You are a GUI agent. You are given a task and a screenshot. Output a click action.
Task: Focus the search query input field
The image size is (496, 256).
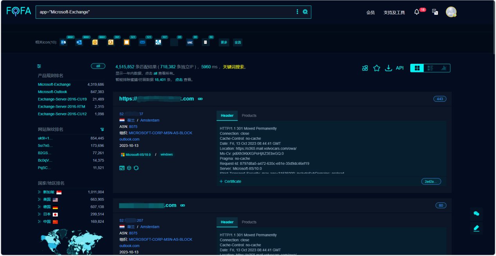(x=164, y=12)
